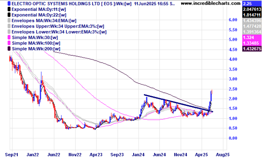Click the Jun24 date axis label
This screenshot has height=159, width=262.
(159, 155)
